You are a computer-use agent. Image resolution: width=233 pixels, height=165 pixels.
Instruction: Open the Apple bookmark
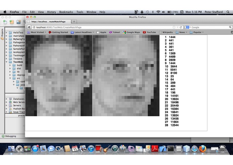[x=101, y=32]
